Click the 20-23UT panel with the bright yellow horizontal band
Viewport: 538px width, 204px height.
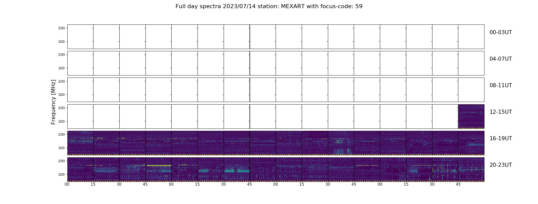159,169
